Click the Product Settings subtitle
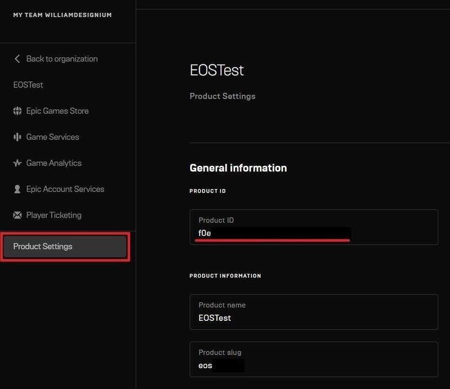Image resolution: width=450 pixels, height=389 pixels. coord(222,96)
